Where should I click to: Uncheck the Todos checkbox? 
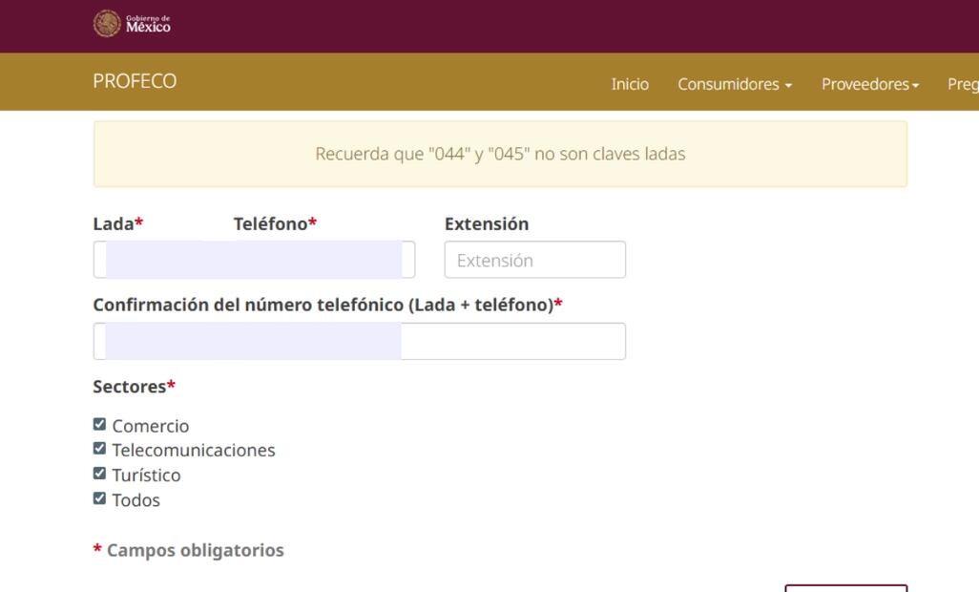click(x=99, y=498)
